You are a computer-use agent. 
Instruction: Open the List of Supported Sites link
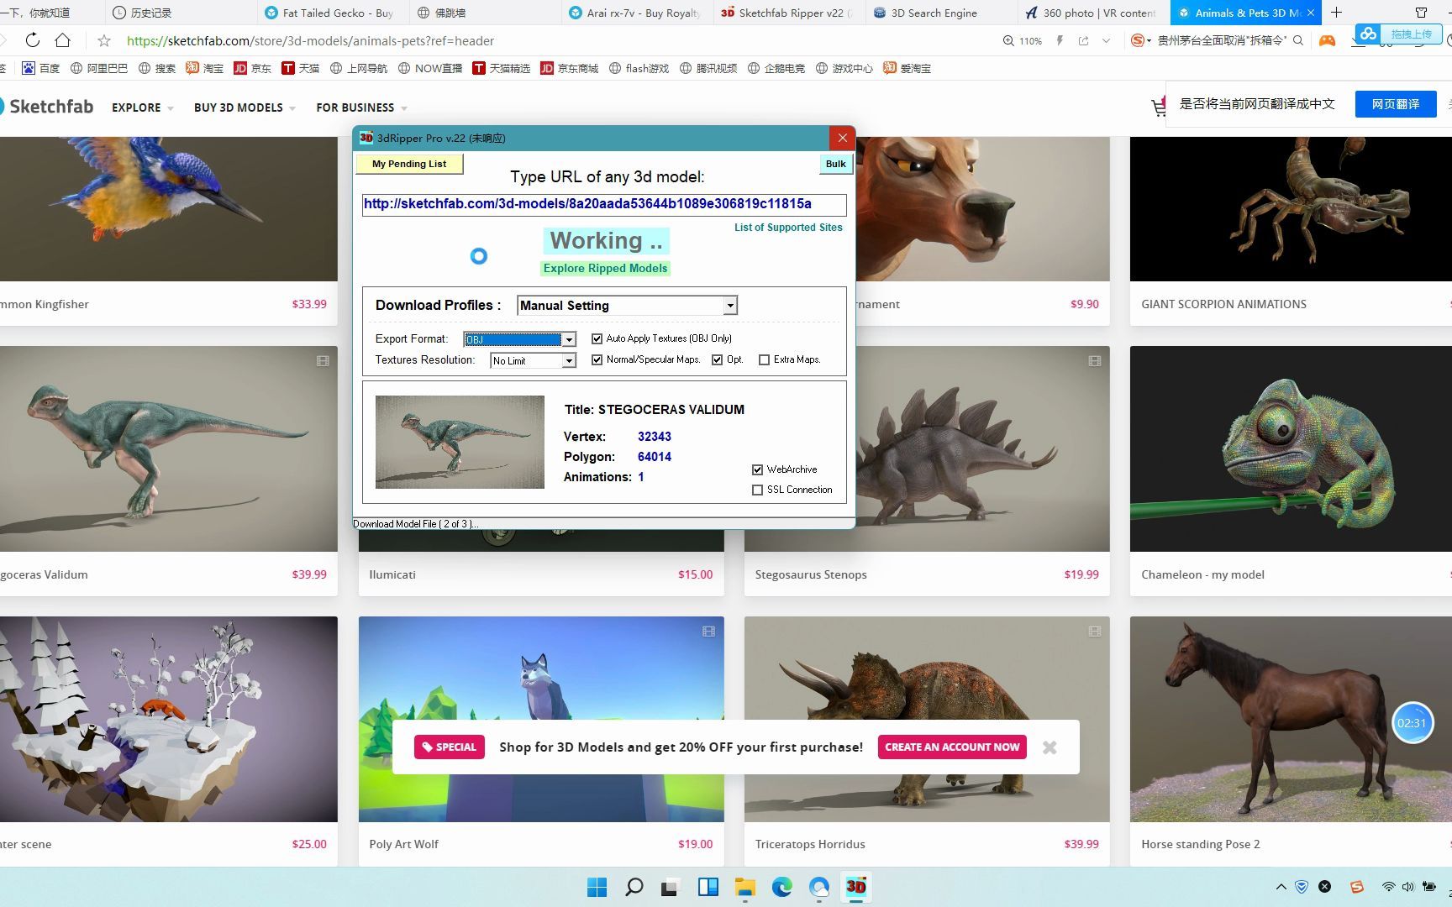[787, 227]
